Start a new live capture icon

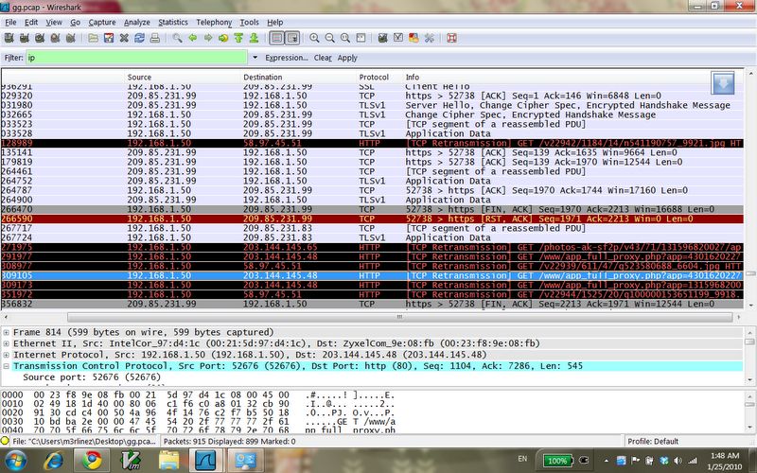pos(40,38)
